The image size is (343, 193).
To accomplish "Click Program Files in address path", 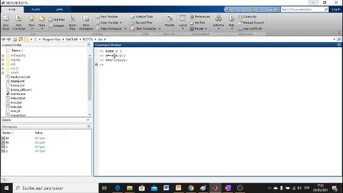I will [51, 39].
